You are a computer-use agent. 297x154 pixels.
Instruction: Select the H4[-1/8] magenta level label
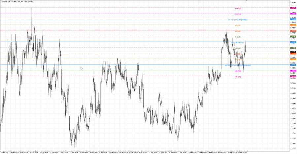coord(238,71)
